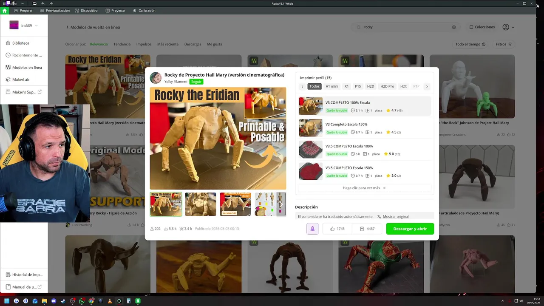Filter profiles by H2C
The width and height of the screenshot is (544, 306).
click(403, 86)
